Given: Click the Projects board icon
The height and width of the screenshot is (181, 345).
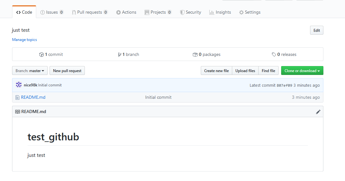Looking at the screenshot, I should point(147,12).
